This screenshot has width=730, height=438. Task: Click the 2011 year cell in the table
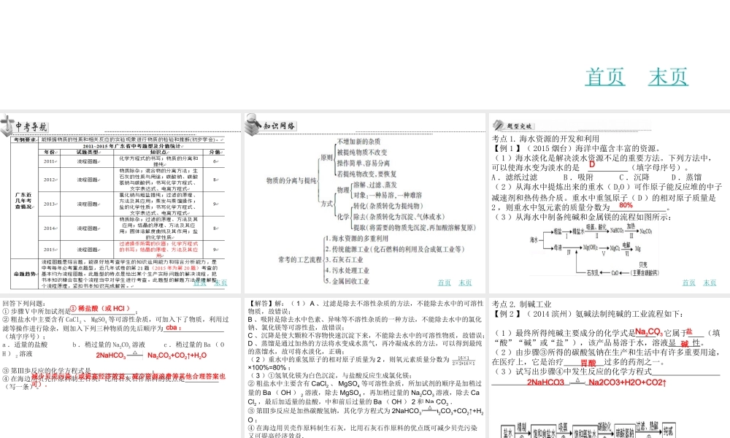click(x=50, y=161)
